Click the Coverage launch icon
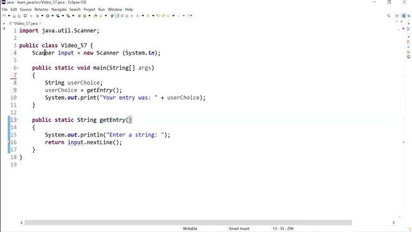 click(57, 15)
